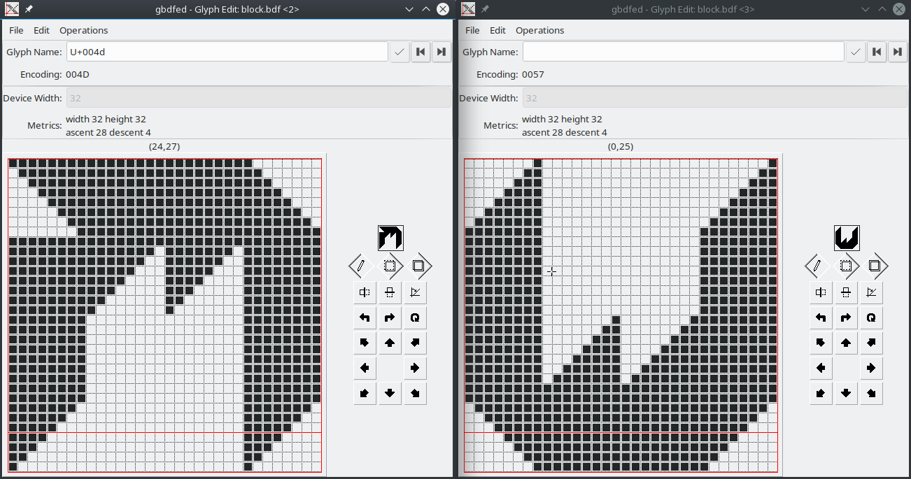911x479 pixels.
Task: Shift glyph left in right window
Action: 821,368
